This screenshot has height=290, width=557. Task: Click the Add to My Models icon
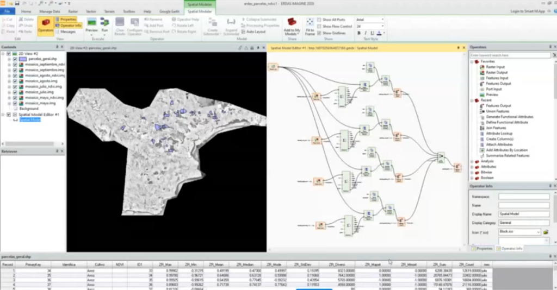(x=292, y=25)
